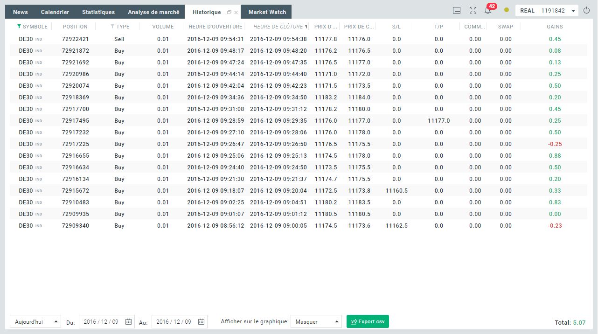Screen dimensions: 598x334
Task: Detach the Historique tab window icon
Action: [229, 12]
